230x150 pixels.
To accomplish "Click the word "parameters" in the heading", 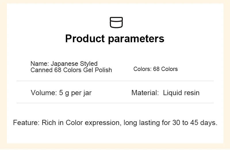I will point(136,39).
